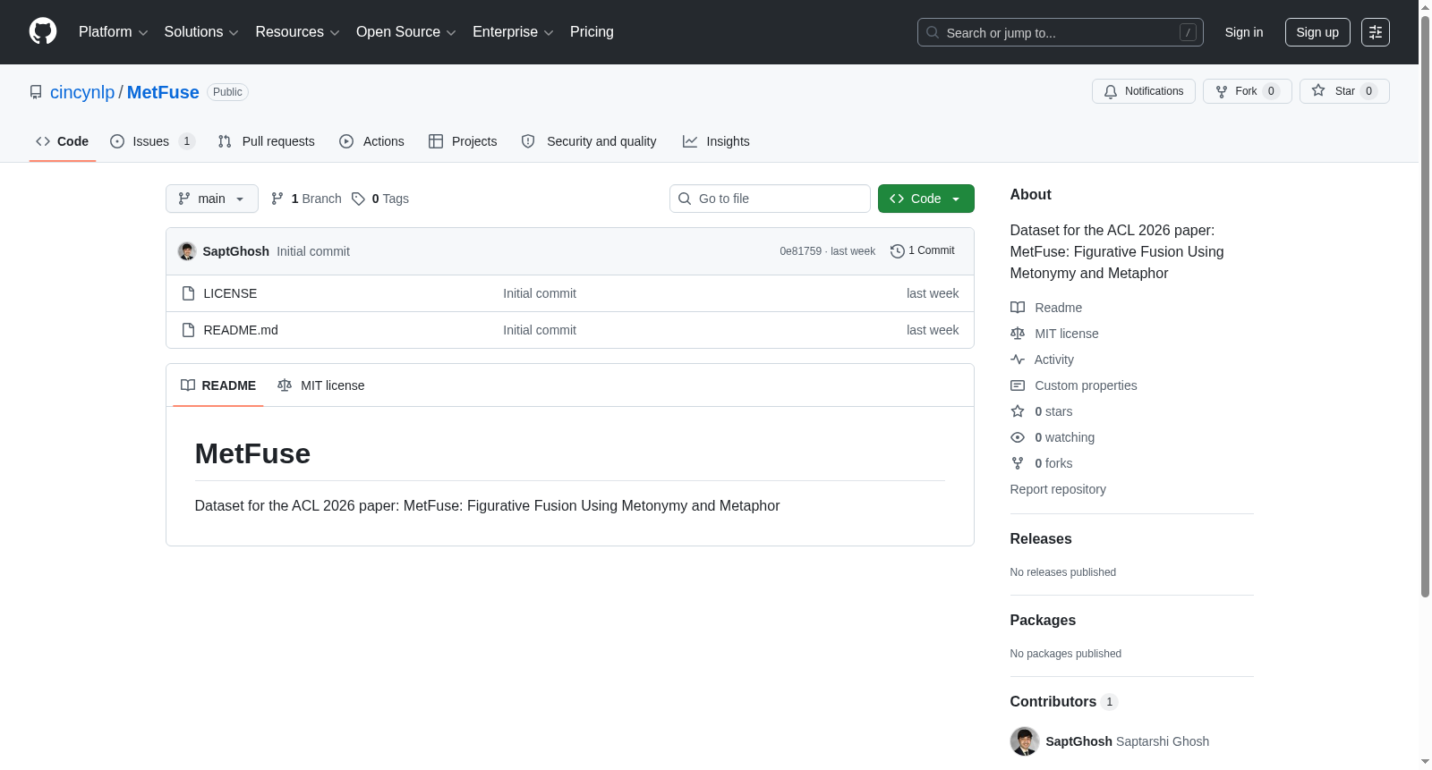Open the green Code dropdown button
Image resolution: width=1432 pixels, height=770 pixels.
tap(926, 199)
